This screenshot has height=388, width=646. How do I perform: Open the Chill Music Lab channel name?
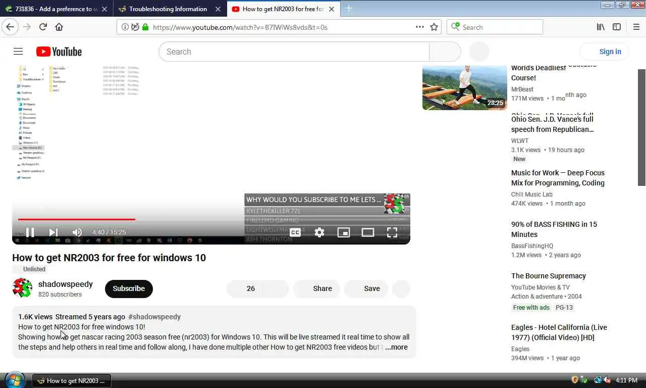tap(532, 195)
